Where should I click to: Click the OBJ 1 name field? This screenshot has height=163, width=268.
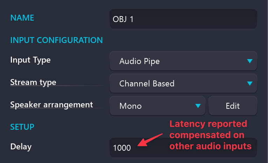point(183,19)
